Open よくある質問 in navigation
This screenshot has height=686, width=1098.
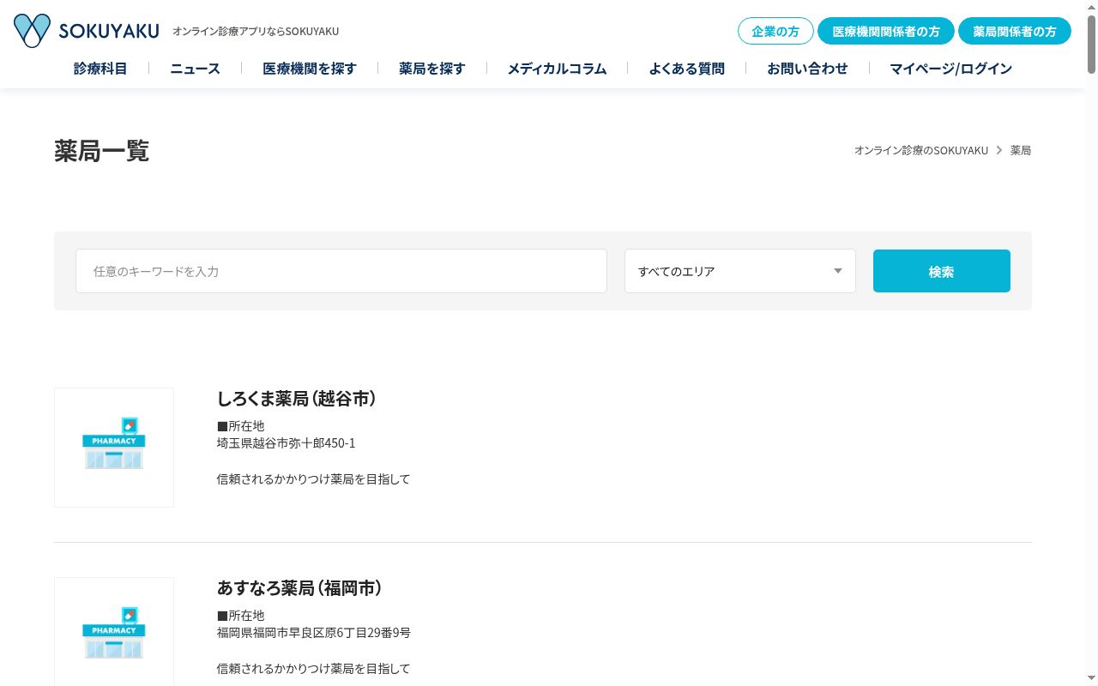686,69
